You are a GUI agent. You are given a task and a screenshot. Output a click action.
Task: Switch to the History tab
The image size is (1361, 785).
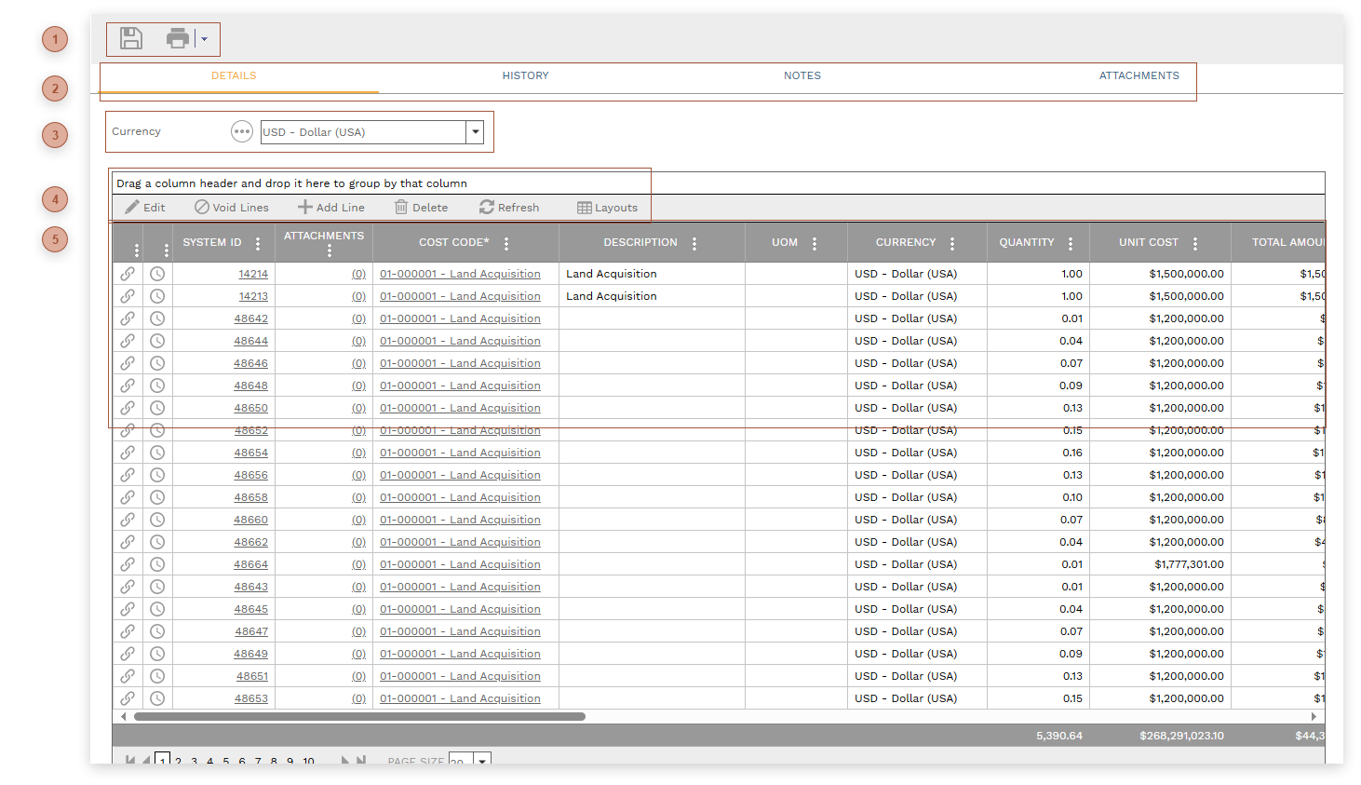click(525, 76)
